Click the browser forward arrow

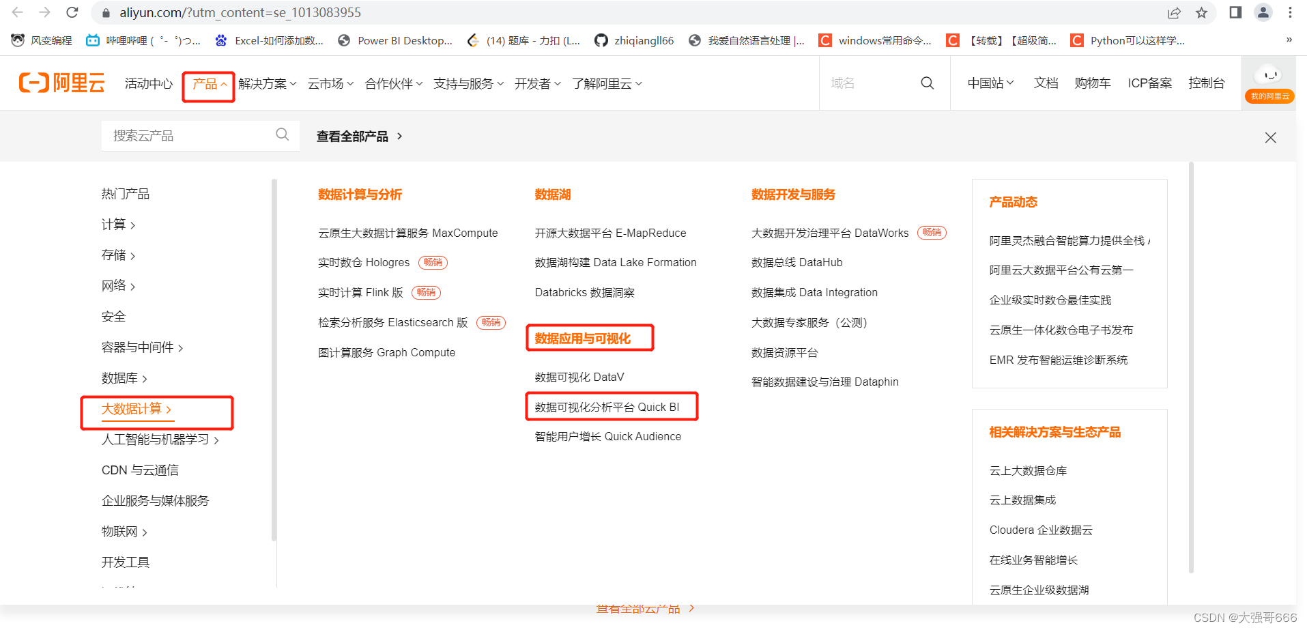coord(45,12)
